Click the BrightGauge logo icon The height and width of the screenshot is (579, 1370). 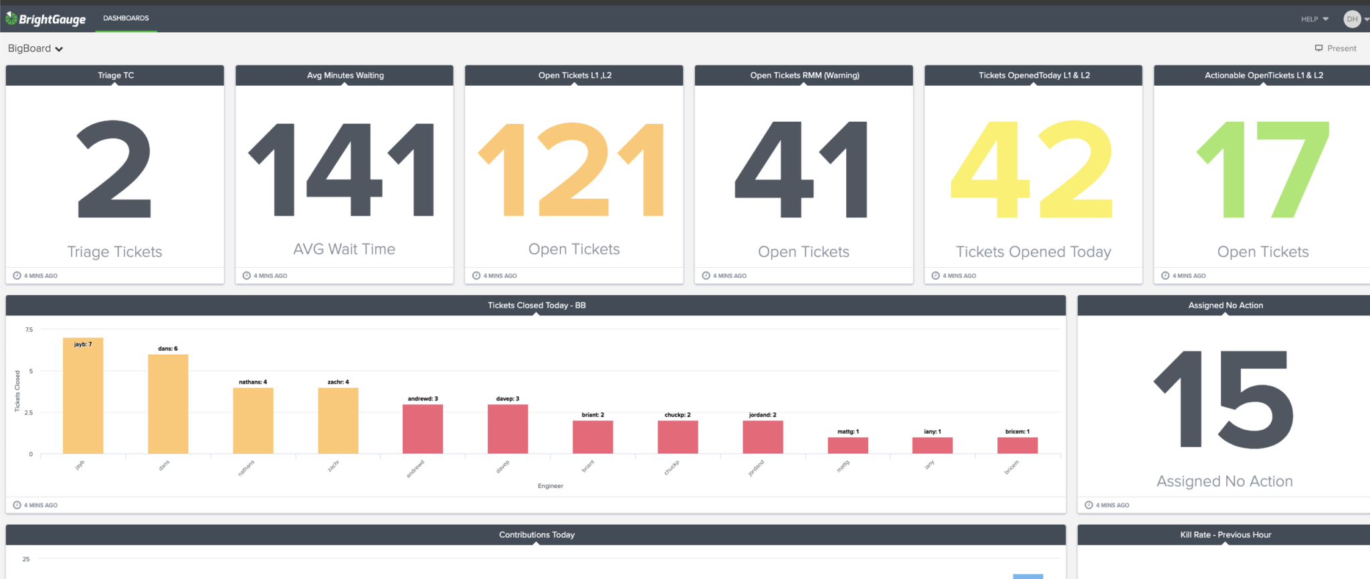click(x=11, y=19)
